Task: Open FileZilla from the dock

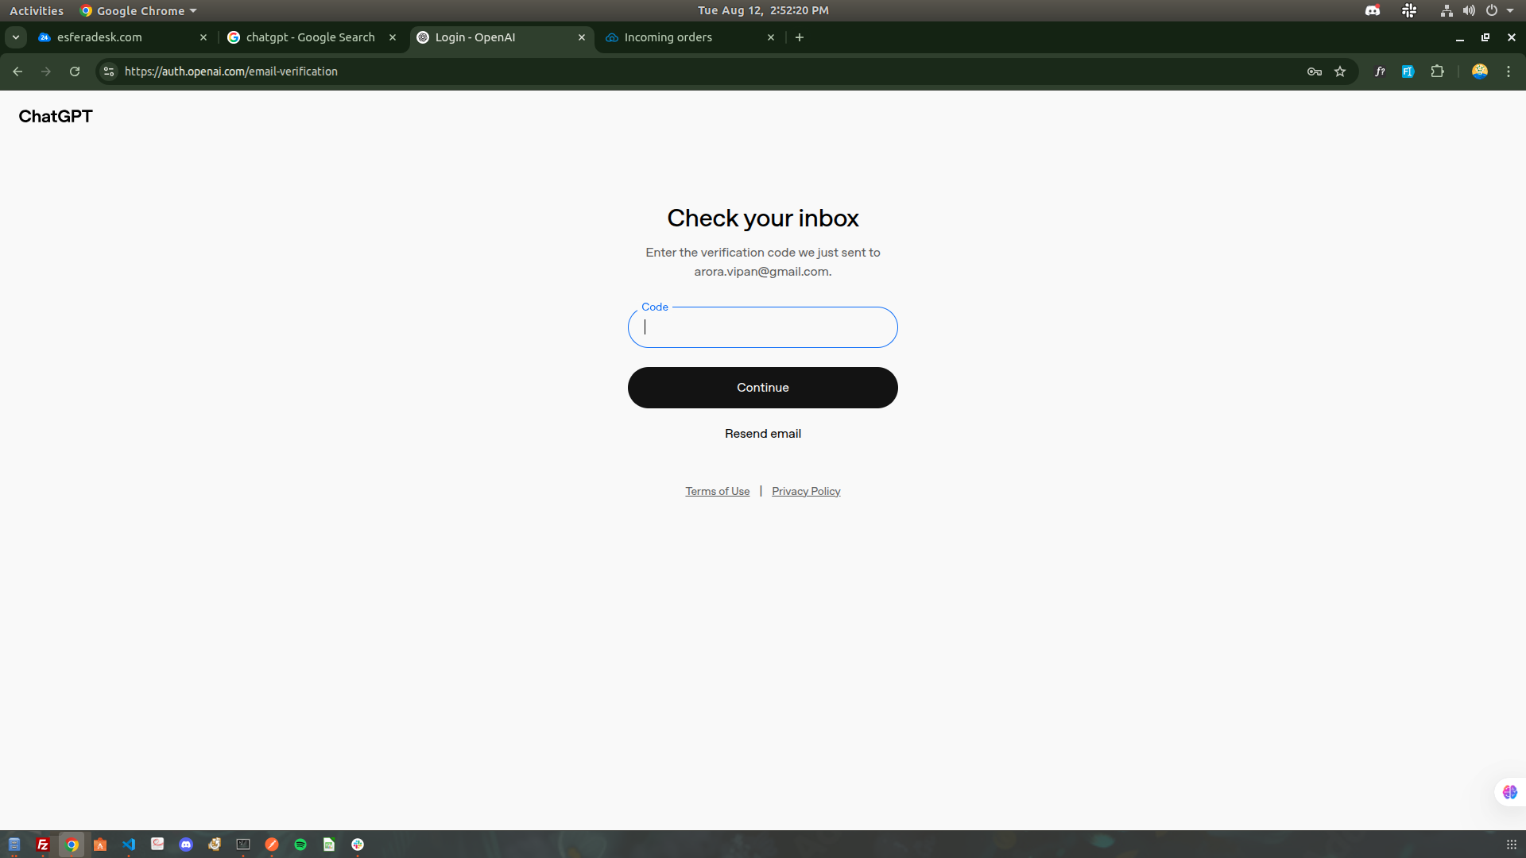Action: [x=43, y=844]
